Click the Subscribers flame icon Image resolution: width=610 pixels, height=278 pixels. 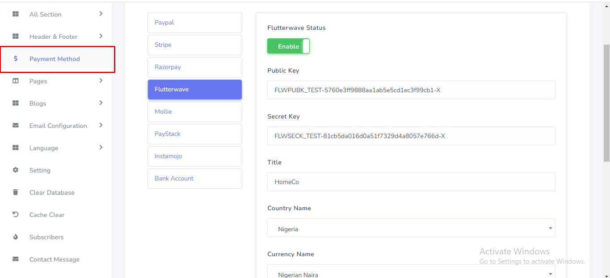(16, 237)
